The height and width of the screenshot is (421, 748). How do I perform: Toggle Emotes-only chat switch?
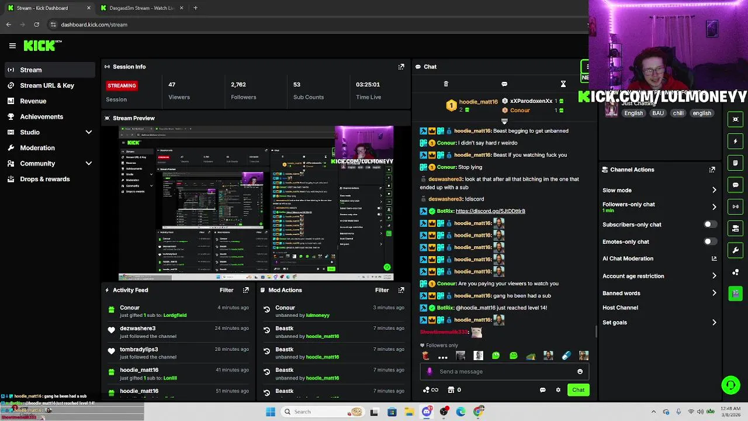tap(709, 241)
